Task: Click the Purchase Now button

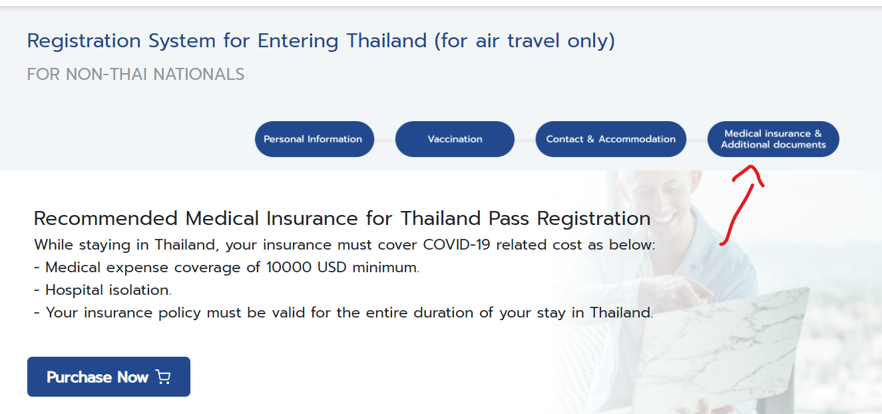Action: (x=109, y=377)
